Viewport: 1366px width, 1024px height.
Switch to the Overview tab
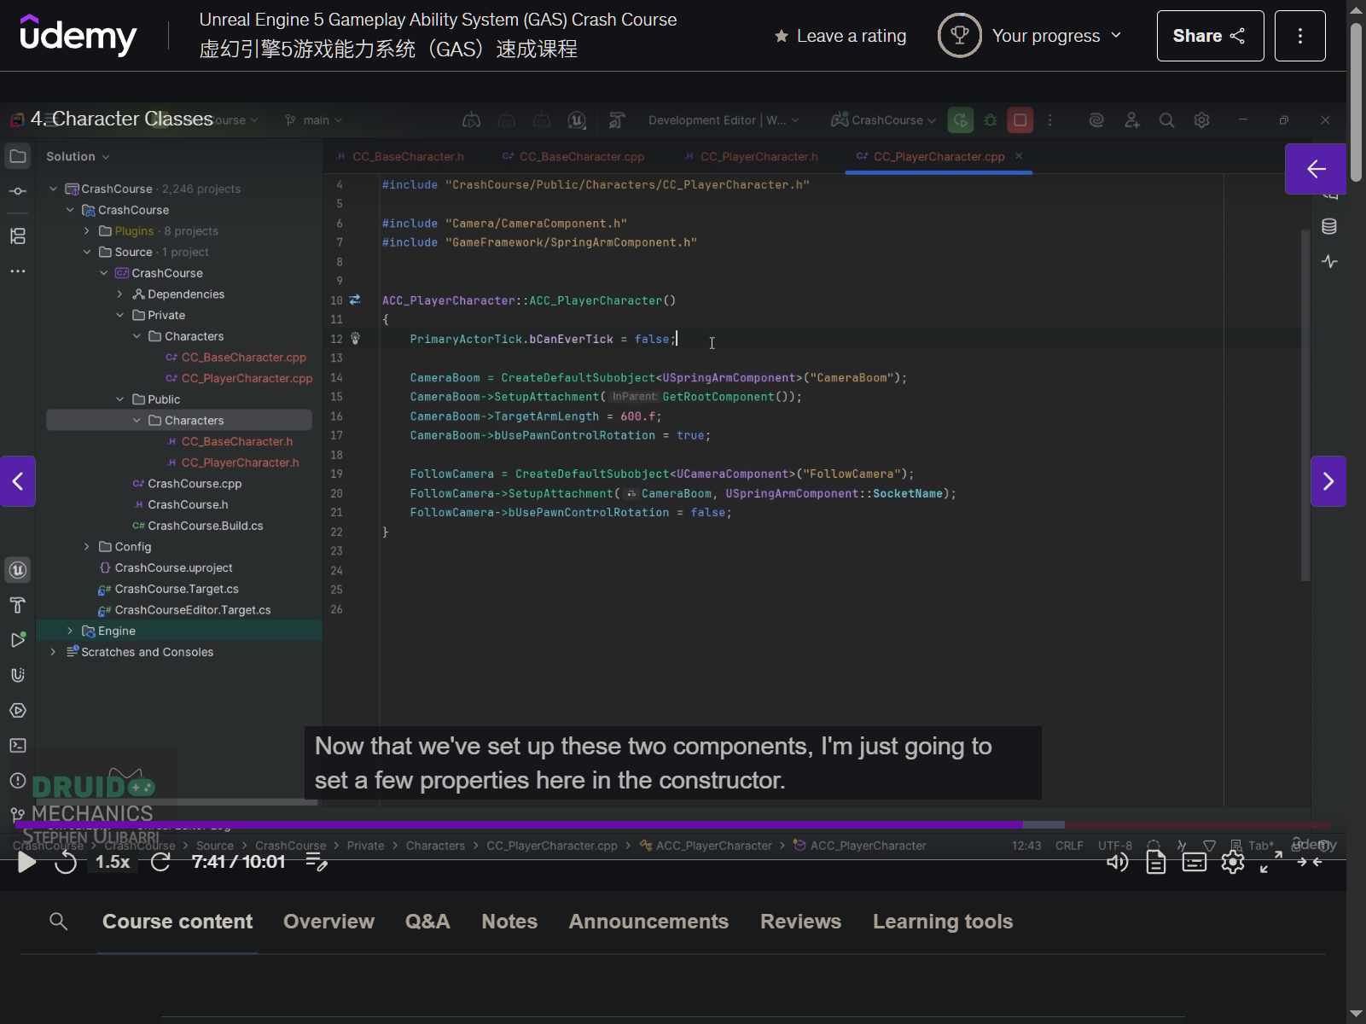[x=328, y=922]
